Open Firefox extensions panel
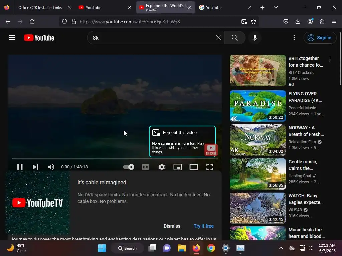342x256 pixels. pos(322,22)
